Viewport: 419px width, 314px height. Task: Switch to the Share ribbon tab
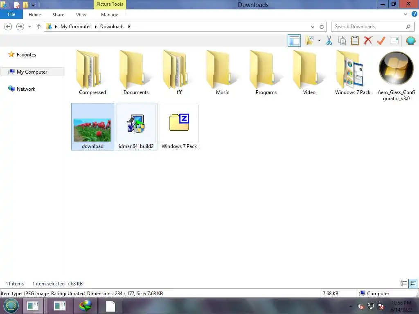58,15
